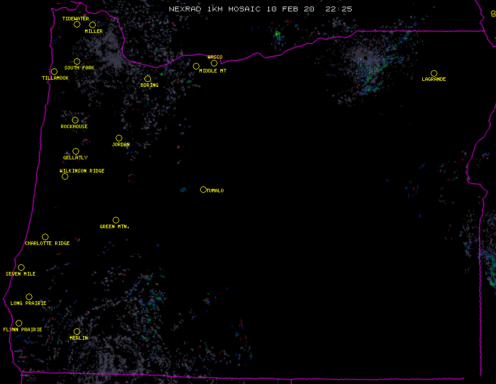
Task: Click the Rockhouse station circle marker
Action: 75,120
